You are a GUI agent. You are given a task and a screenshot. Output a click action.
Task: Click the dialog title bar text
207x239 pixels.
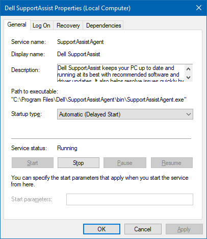(x=67, y=8)
